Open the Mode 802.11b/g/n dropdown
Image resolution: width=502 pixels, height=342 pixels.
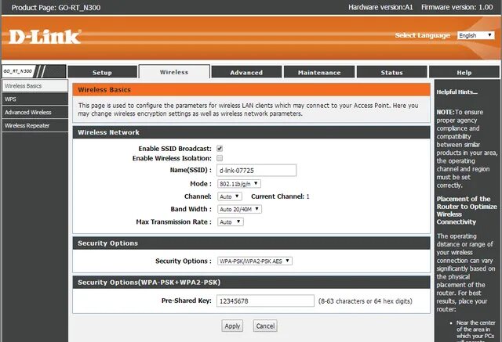[x=238, y=184]
